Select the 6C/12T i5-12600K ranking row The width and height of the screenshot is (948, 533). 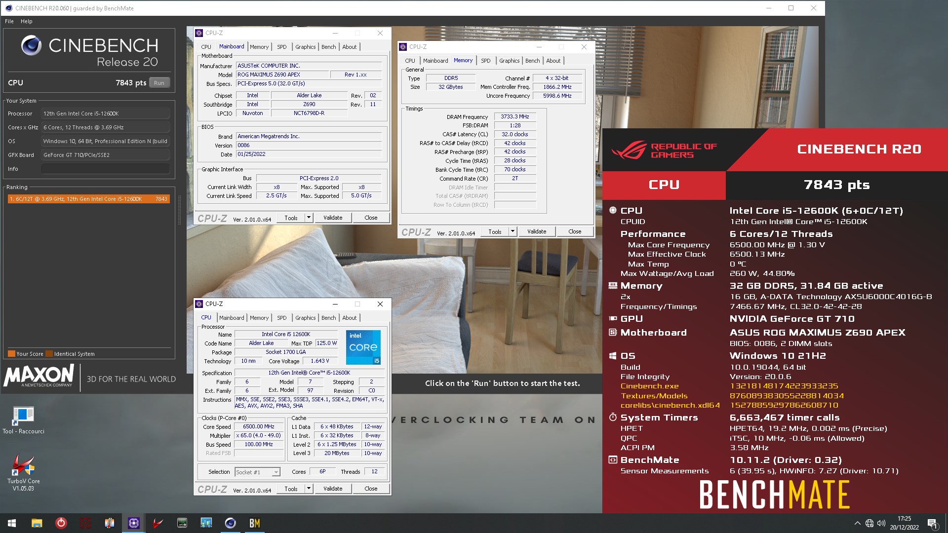coord(89,199)
